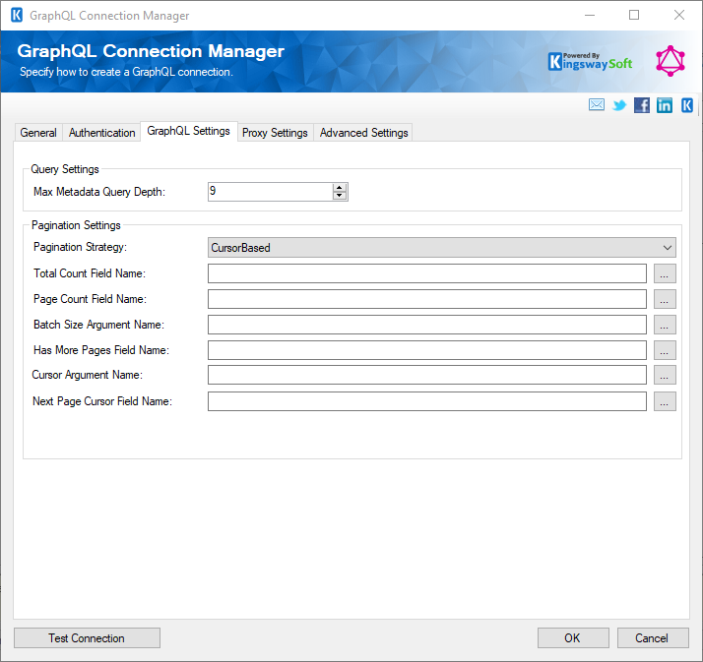
Task: Open the ellipsis browse button for Page Count Field Name
Action: [x=665, y=299]
